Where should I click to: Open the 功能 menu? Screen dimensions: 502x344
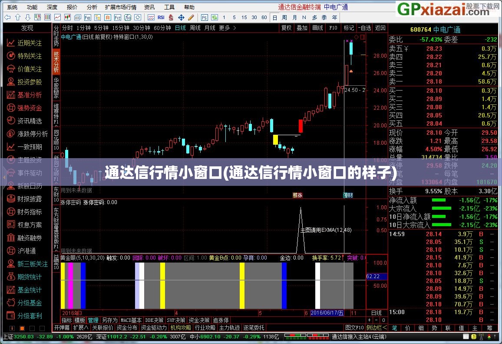pyautogui.click(x=32, y=7)
